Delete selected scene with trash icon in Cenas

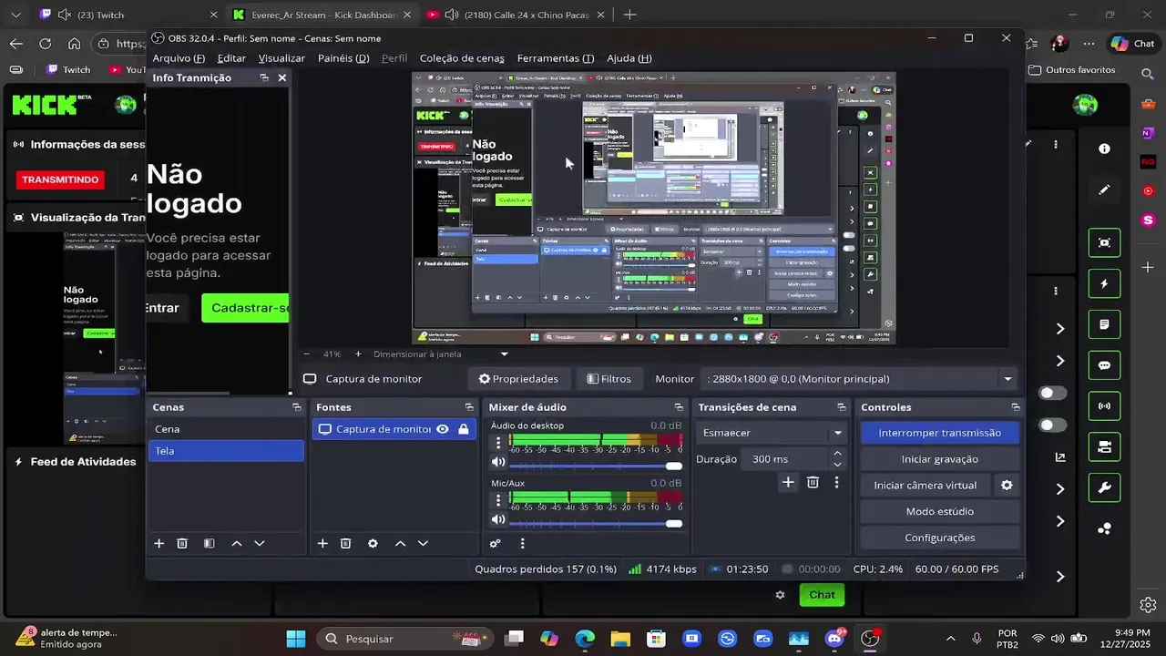click(x=182, y=543)
